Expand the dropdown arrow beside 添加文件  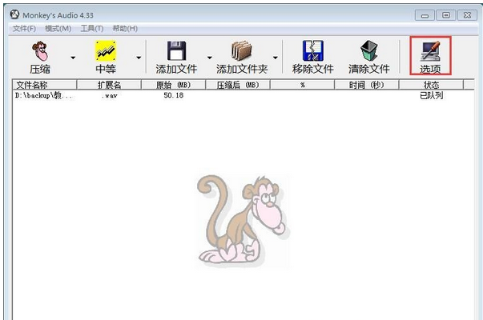[210, 58]
